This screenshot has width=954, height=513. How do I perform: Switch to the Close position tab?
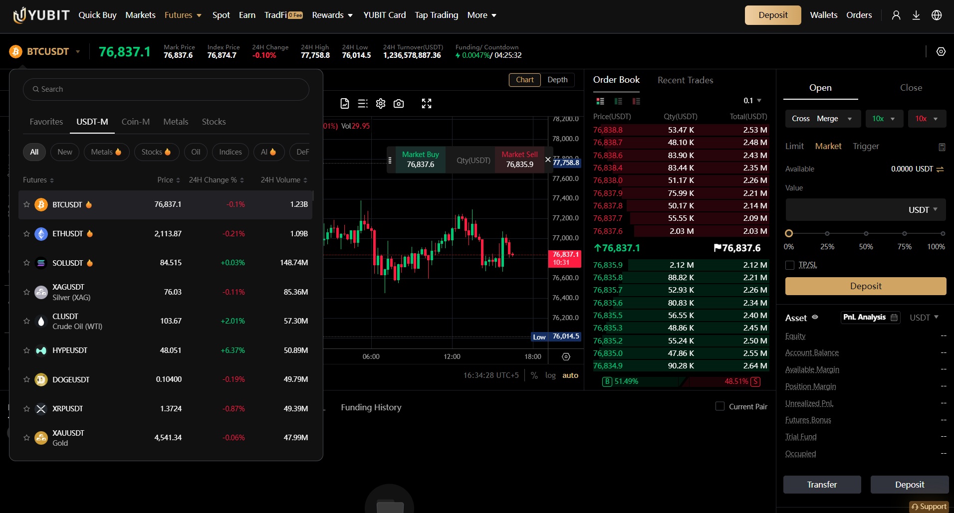pos(911,88)
